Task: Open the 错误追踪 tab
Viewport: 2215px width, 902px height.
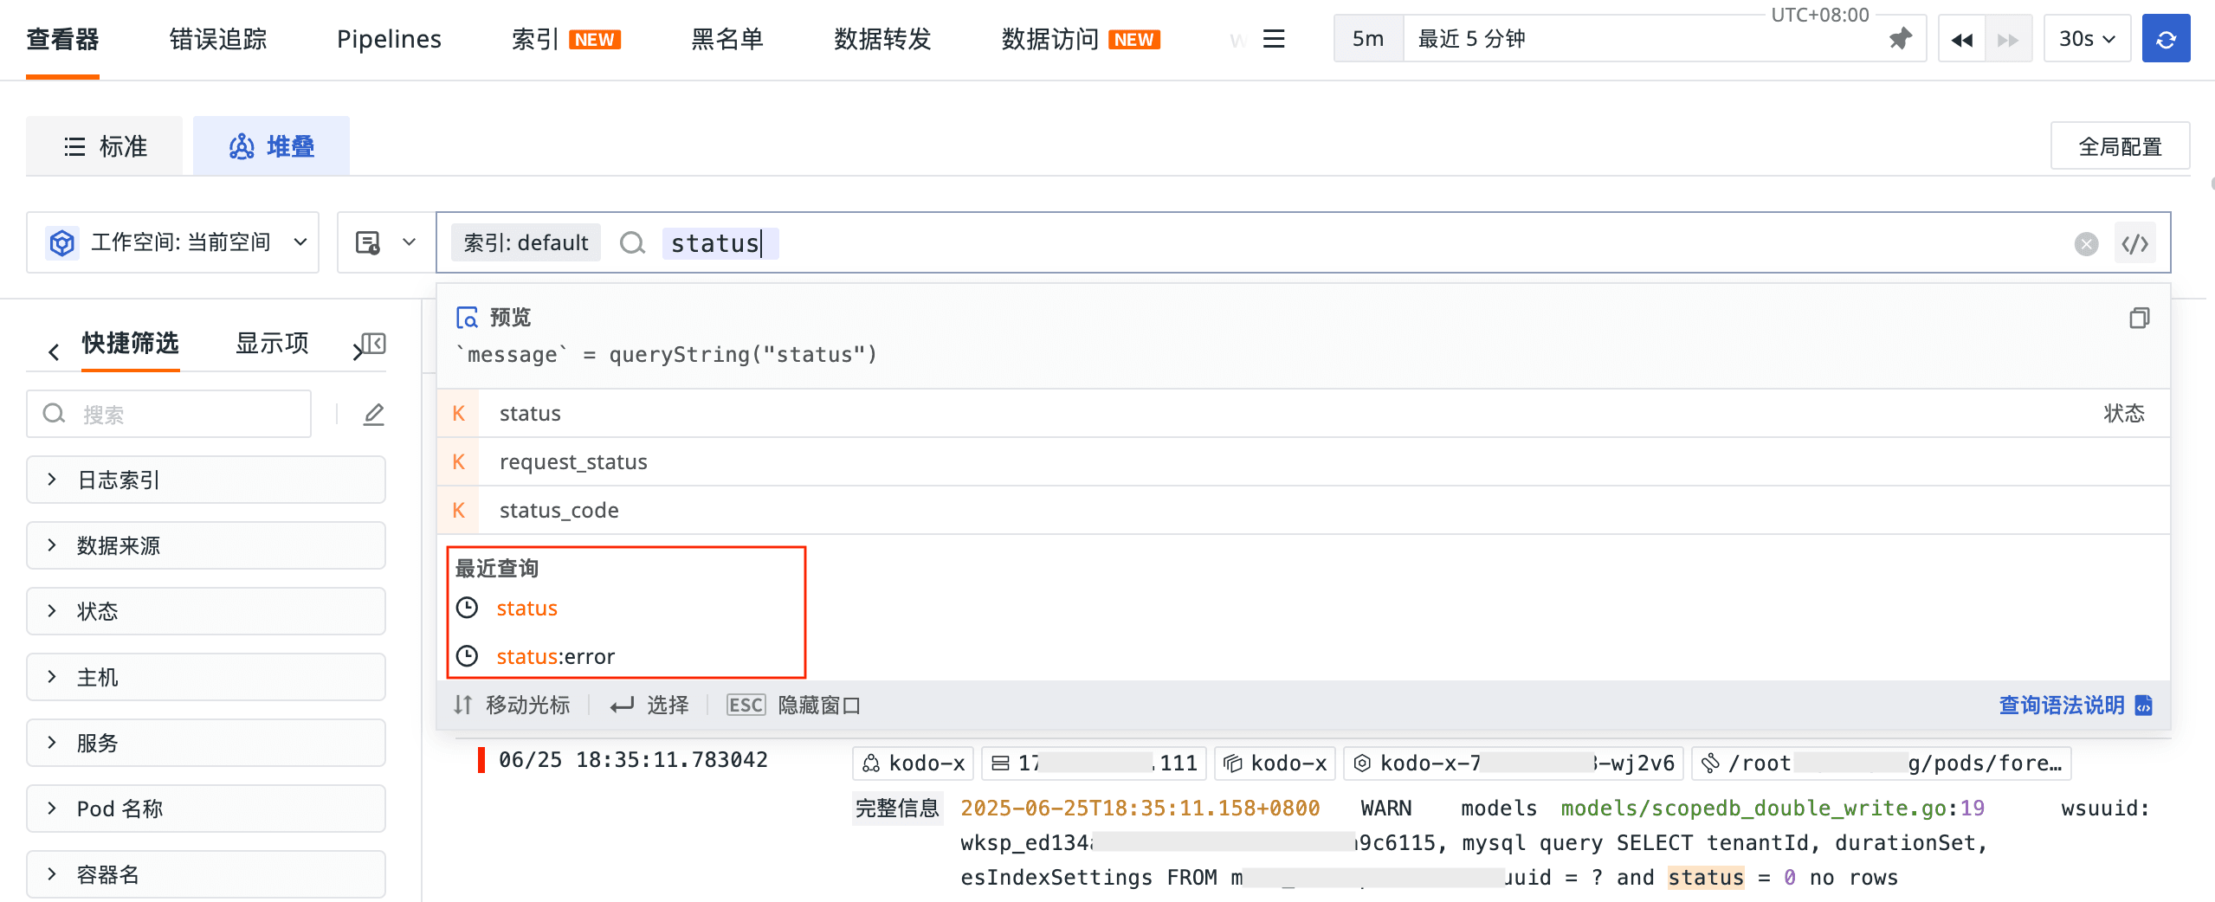Action: point(218,39)
